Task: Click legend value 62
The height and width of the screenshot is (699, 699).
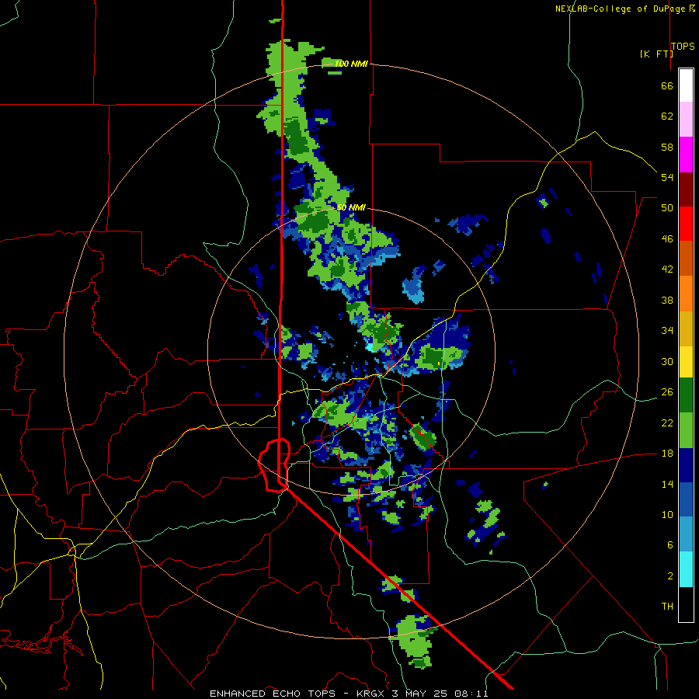Action: click(x=667, y=116)
